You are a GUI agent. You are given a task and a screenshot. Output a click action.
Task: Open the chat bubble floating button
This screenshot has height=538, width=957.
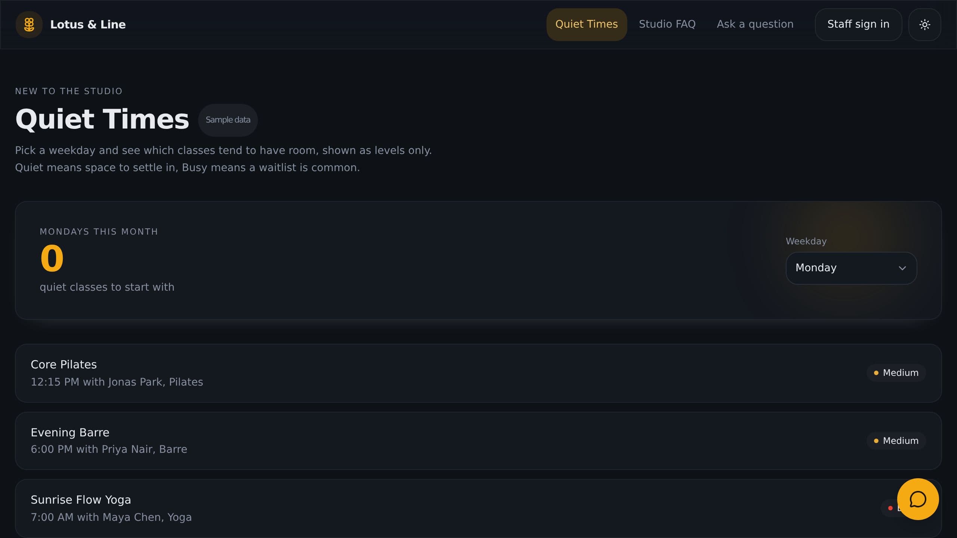point(918,499)
